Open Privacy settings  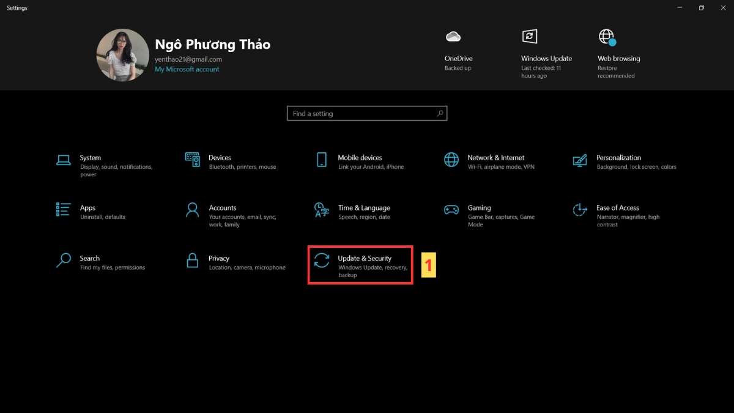tap(220, 262)
